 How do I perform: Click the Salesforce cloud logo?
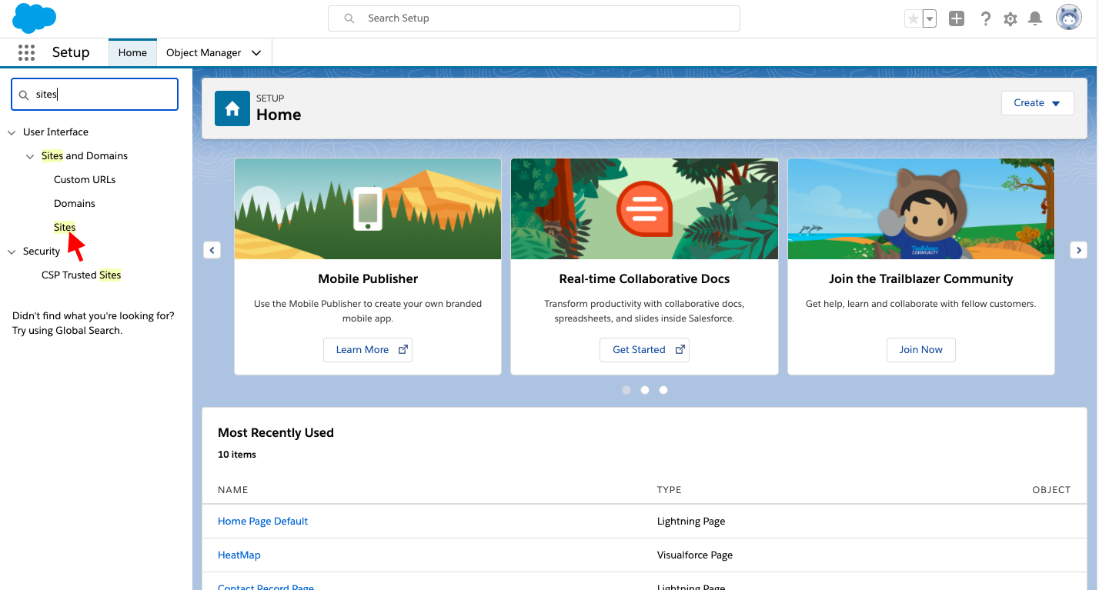pyautogui.click(x=35, y=18)
